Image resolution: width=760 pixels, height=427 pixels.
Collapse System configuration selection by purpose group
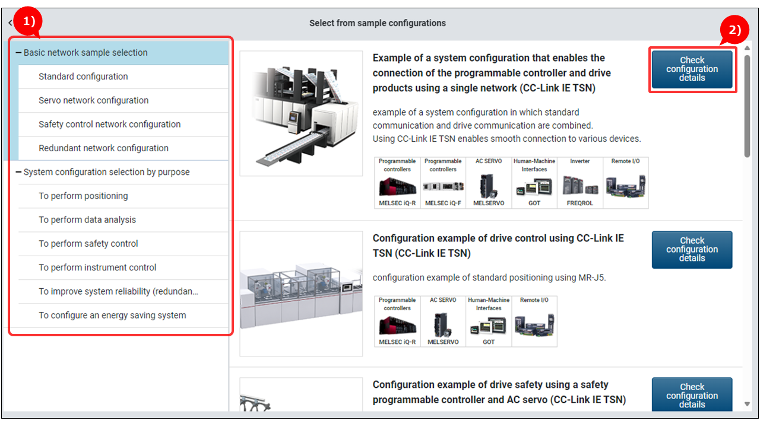click(x=19, y=172)
